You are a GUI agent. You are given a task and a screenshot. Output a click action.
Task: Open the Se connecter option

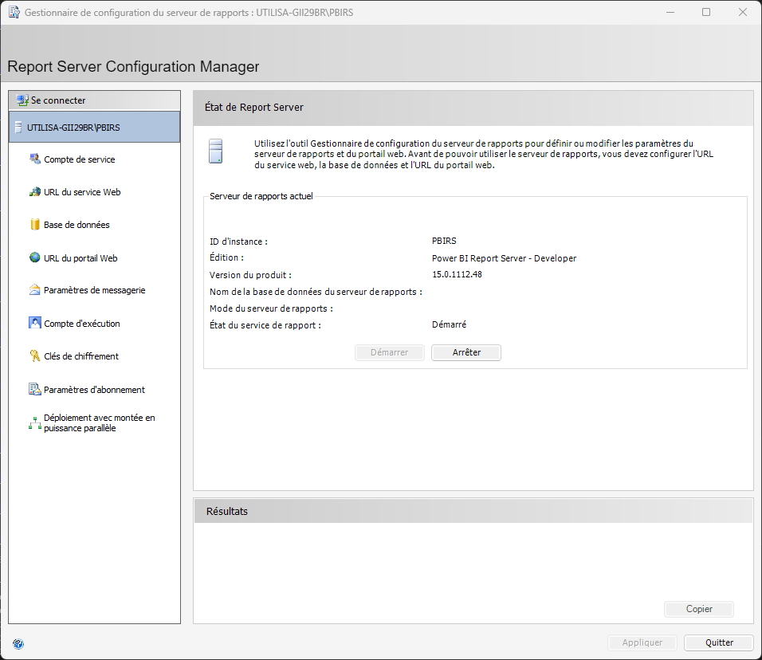[94, 100]
